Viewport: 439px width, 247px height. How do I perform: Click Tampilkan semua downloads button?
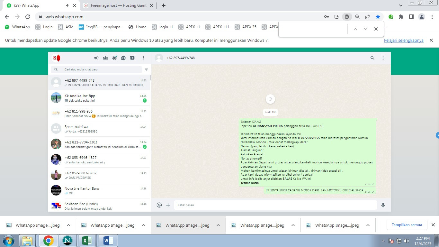(407, 225)
